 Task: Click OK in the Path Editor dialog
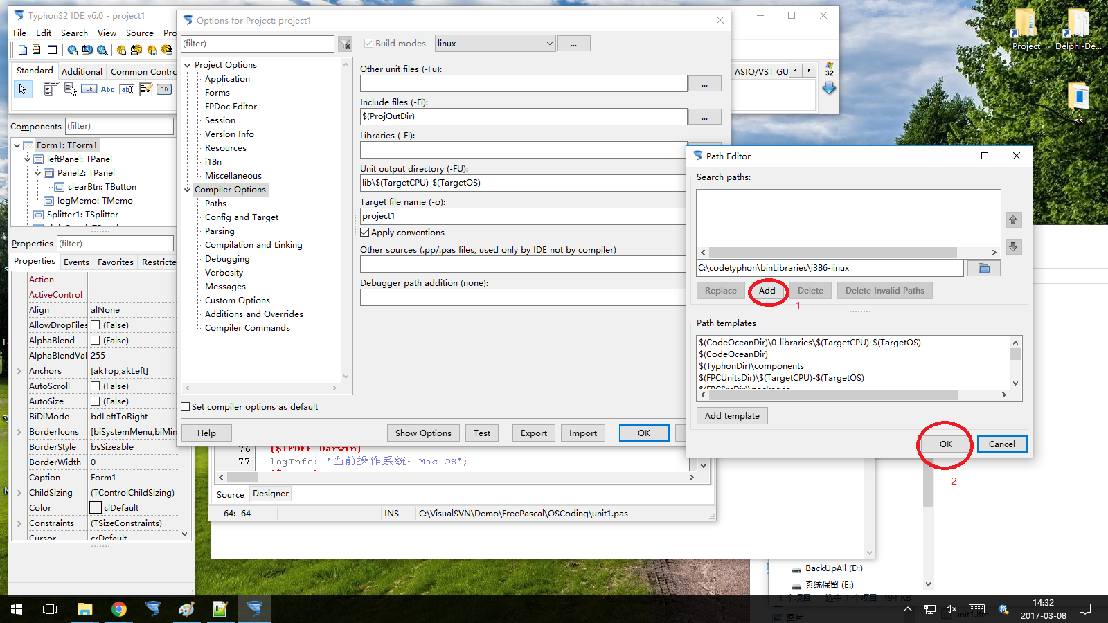pos(946,444)
